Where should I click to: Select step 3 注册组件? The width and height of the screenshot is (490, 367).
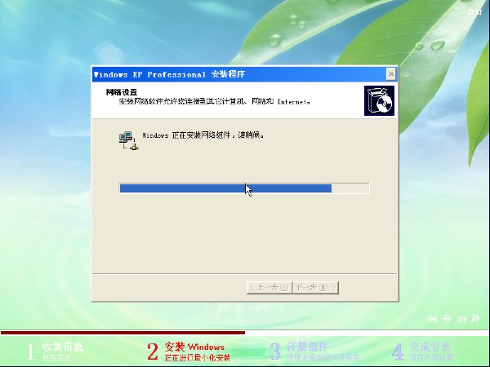(x=314, y=352)
